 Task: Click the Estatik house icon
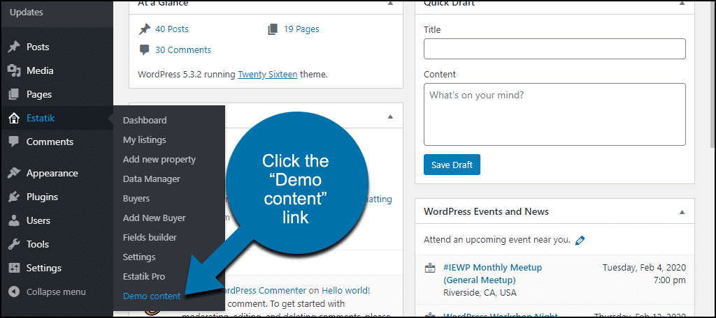(x=14, y=118)
